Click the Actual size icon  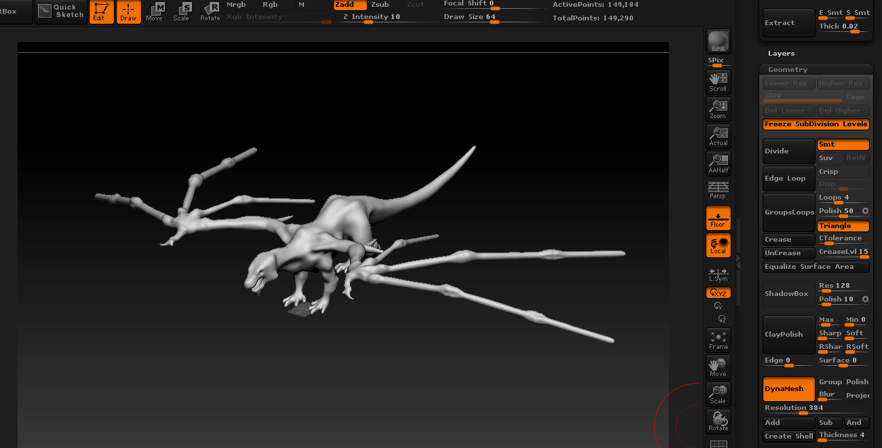pos(718,136)
